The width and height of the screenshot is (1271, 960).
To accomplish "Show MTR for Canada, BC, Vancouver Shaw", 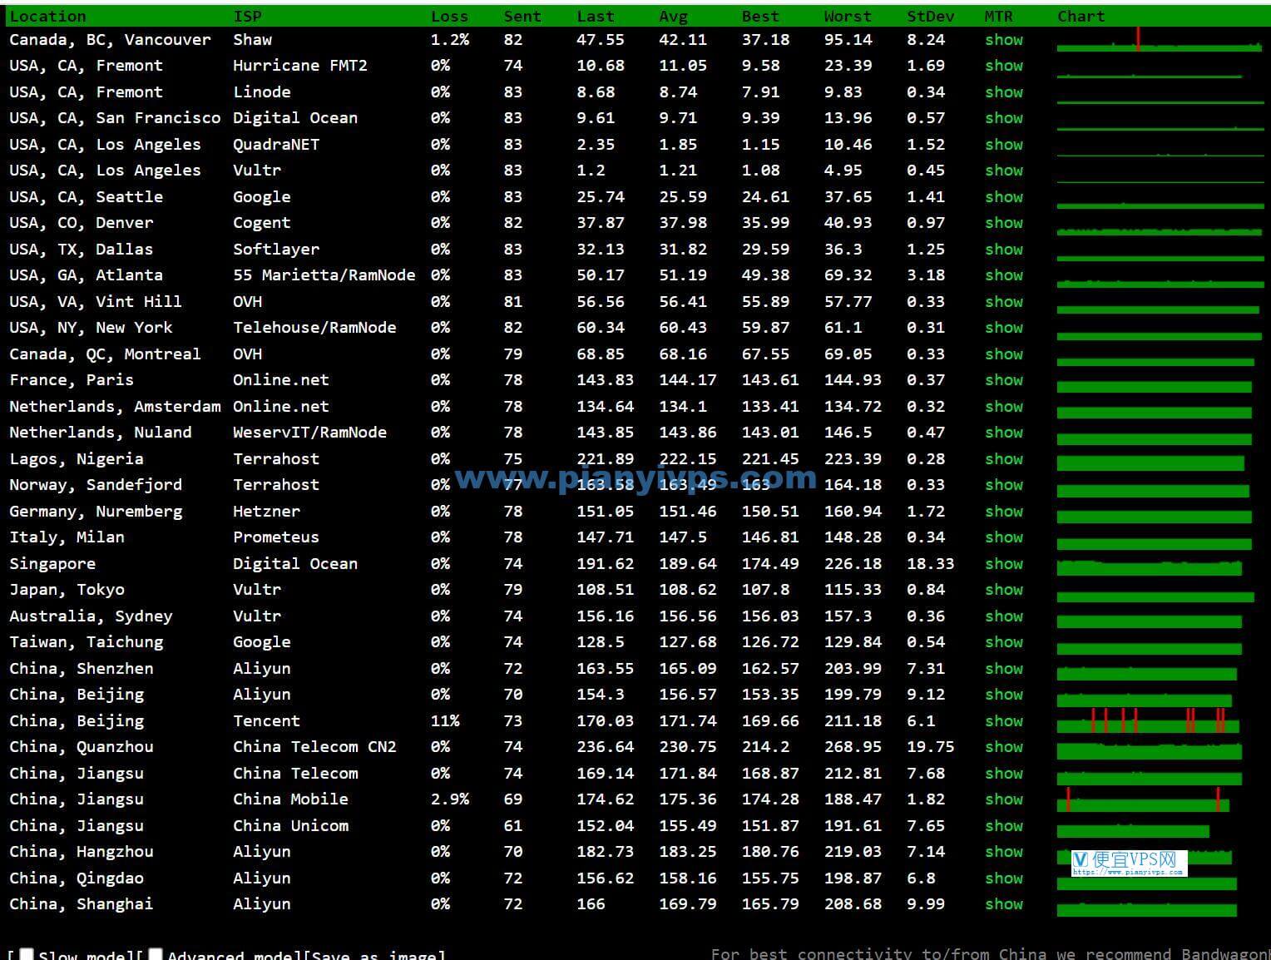I will click(x=1004, y=40).
